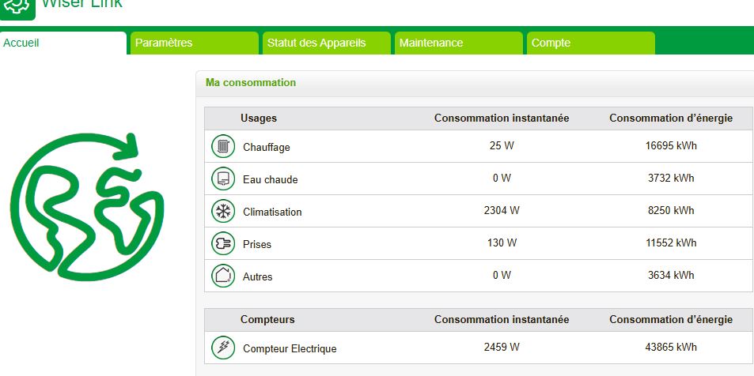Screen dimensions: 754x376
Task: Open the Statut des Appareils tab
Action: (327, 43)
